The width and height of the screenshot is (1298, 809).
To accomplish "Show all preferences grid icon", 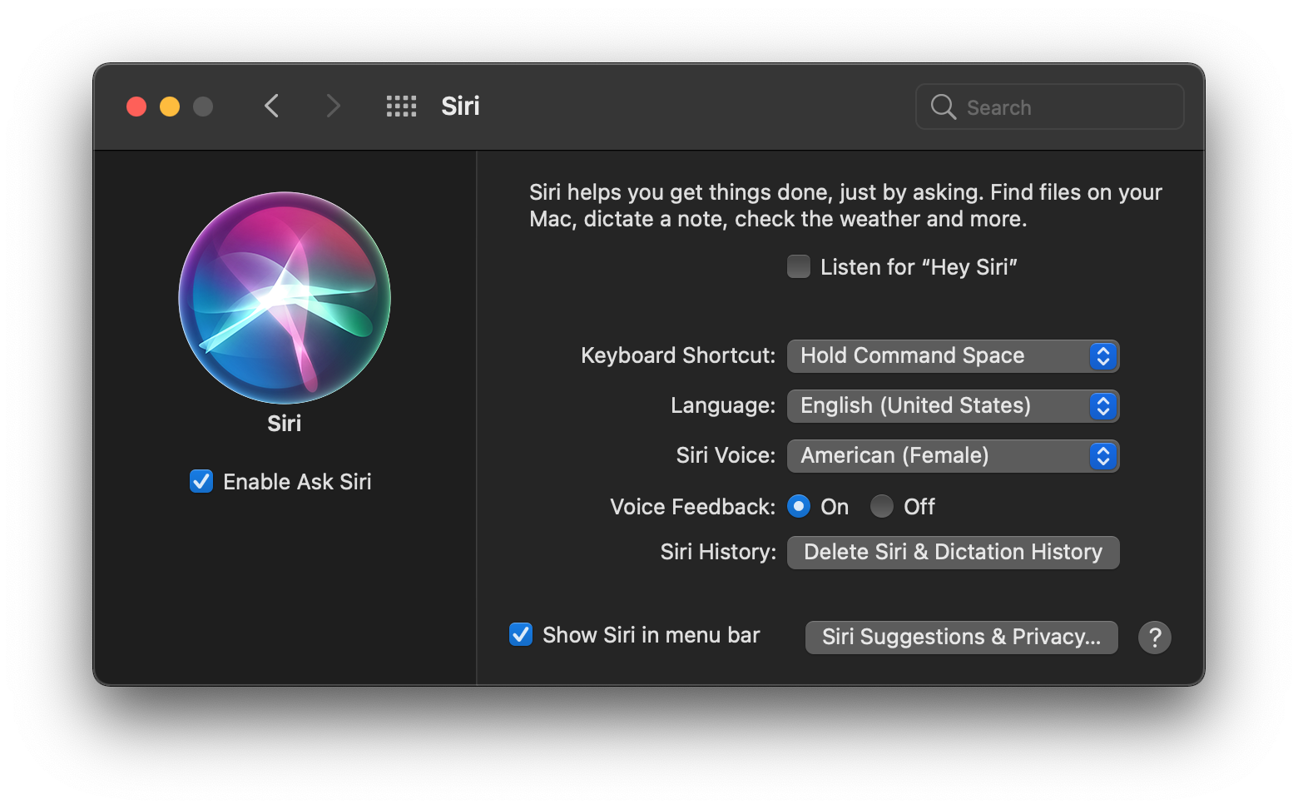I will 401,107.
